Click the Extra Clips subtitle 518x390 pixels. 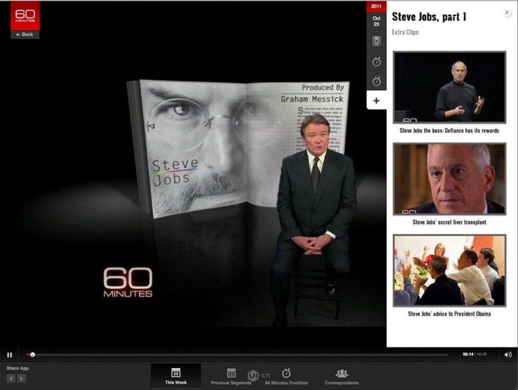click(405, 32)
